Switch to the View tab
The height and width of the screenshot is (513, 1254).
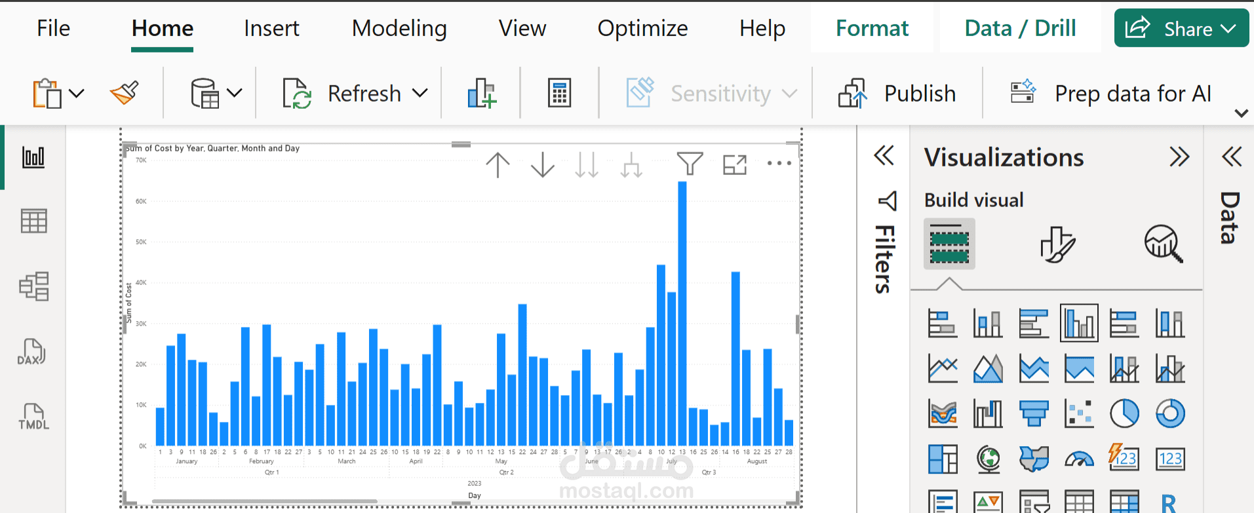(x=522, y=28)
